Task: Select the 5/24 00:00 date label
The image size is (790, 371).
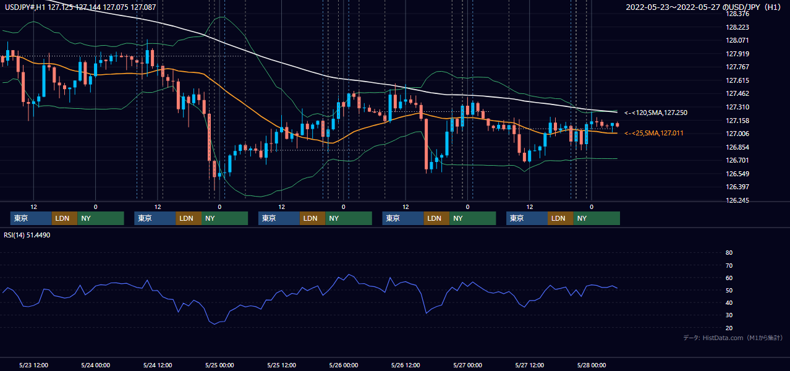Action: tap(96, 365)
